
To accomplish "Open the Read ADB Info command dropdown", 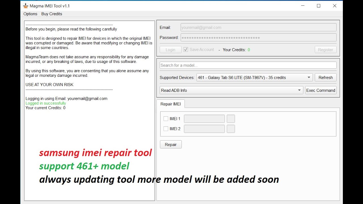I will [231, 90].
